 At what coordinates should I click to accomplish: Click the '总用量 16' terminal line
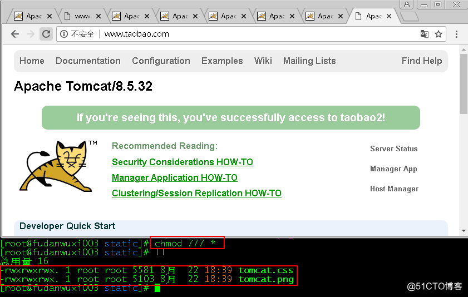tap(24, 261)
